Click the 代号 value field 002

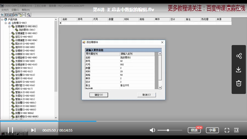point(137,65)
